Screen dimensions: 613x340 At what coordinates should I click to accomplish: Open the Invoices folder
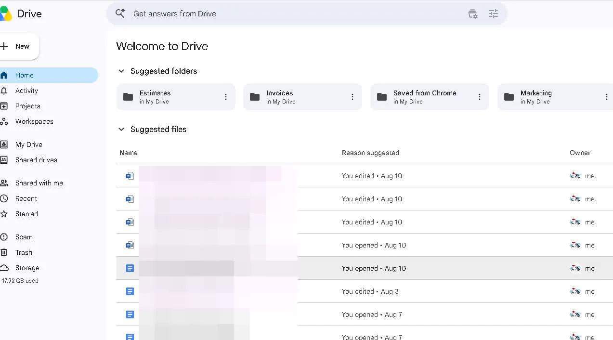pos(302,97)
